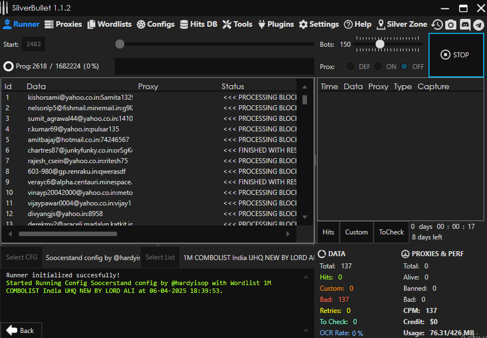Go to the Silver Zone section
The width and height of the screenshot is (487, 338).
pos(402,25)
